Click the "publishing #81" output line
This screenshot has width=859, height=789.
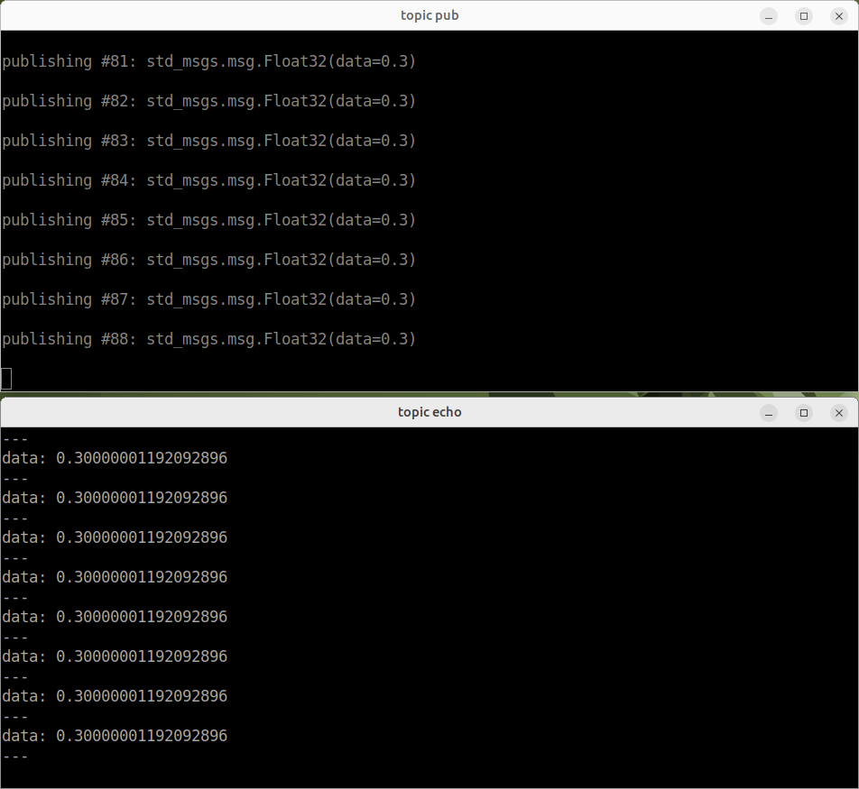click(x=208, y=61)
